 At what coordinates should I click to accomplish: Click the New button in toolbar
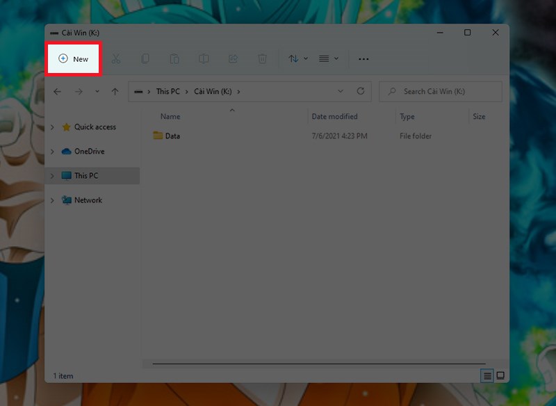tap(74, 59)
